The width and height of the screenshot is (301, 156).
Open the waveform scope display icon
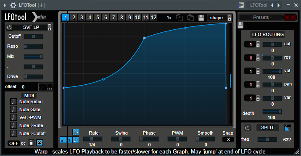(x=46, y=87)
